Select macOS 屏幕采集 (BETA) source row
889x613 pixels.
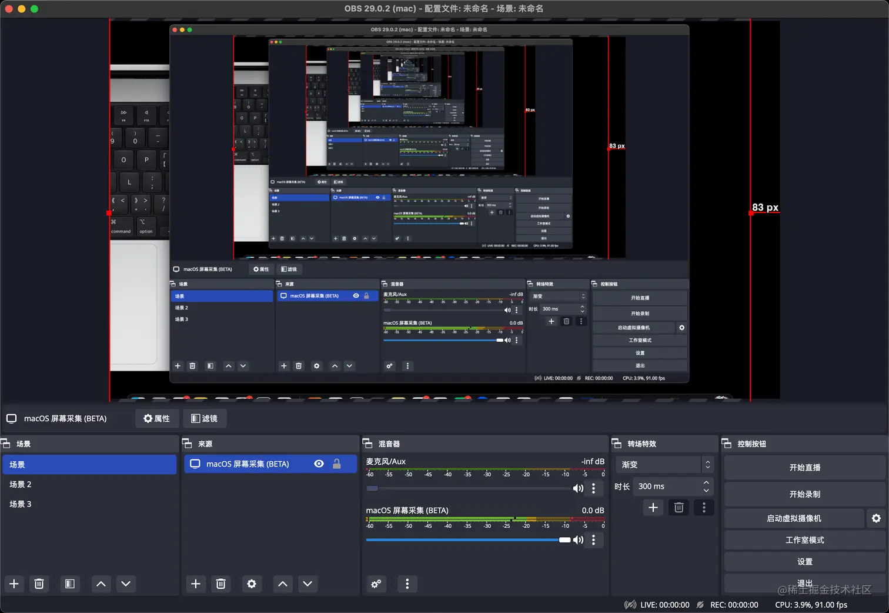(270, 464)
